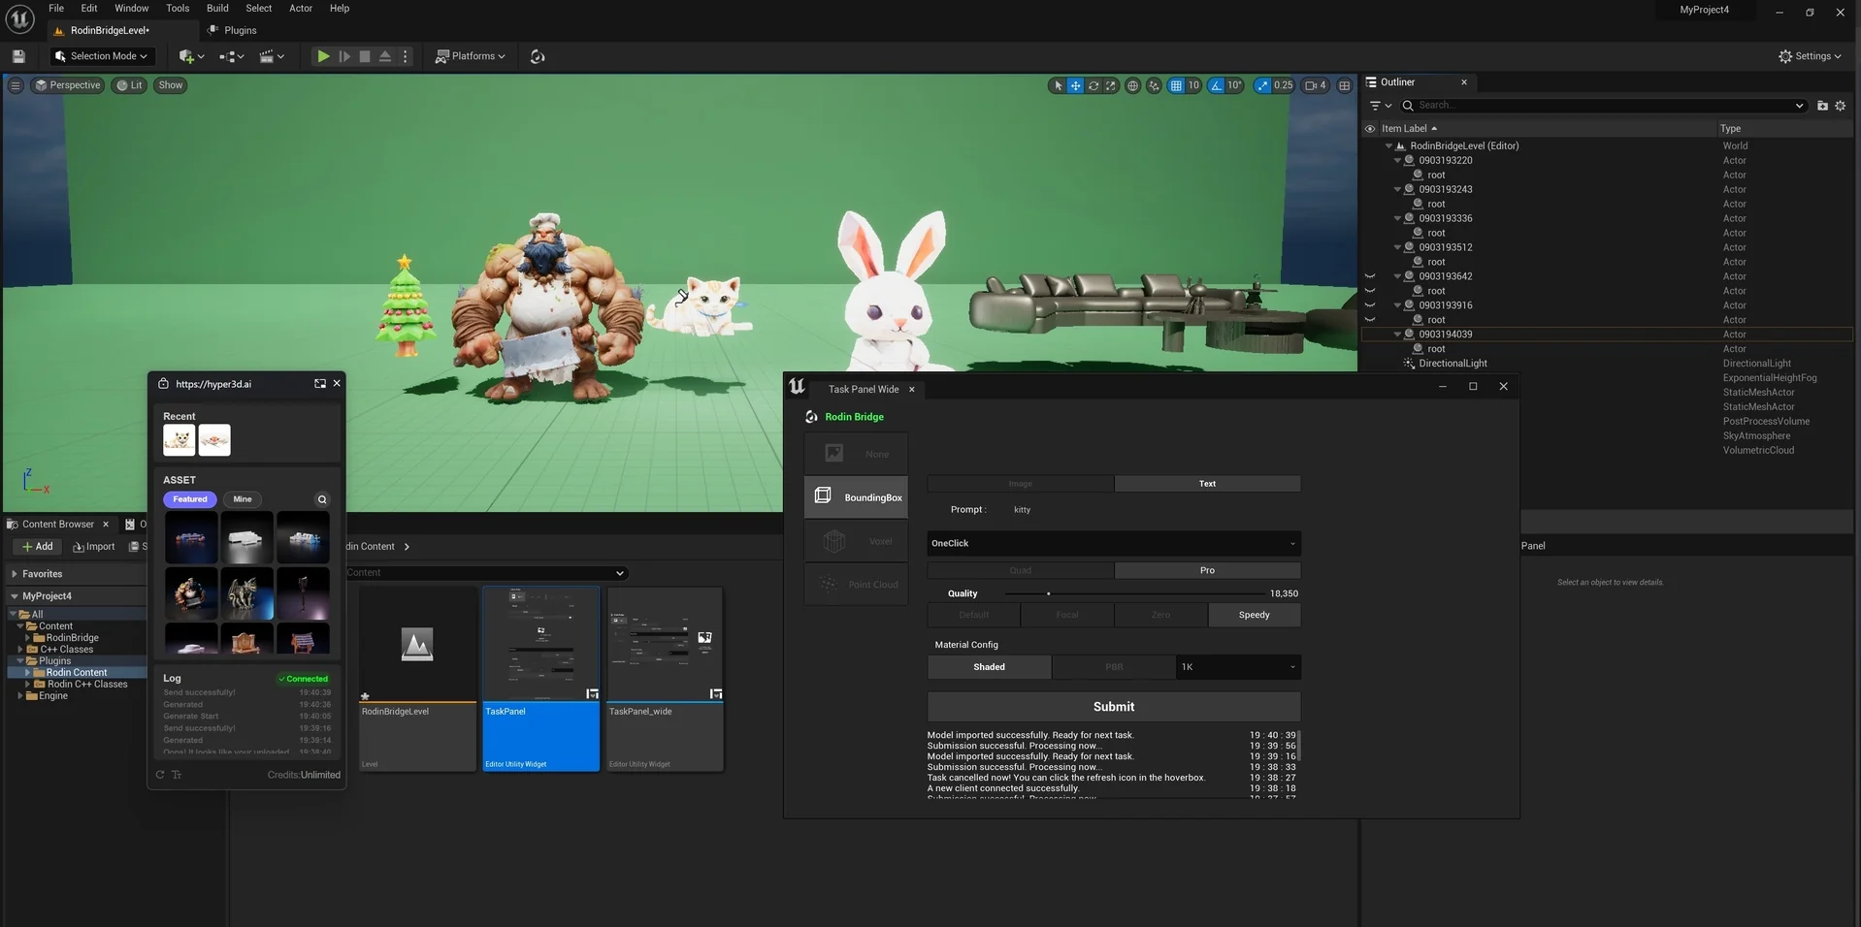
Task: Toggle rotation angle snapping
Action: 1216,85
